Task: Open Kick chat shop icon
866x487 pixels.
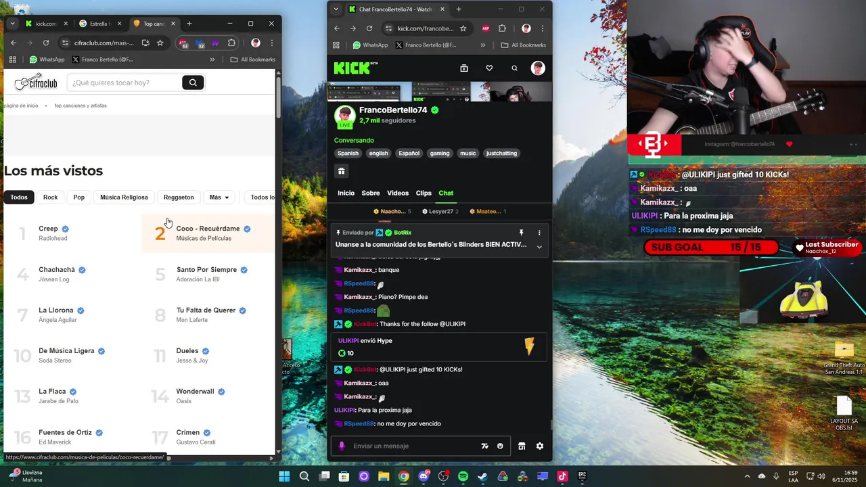Action: tap(522, 446)
